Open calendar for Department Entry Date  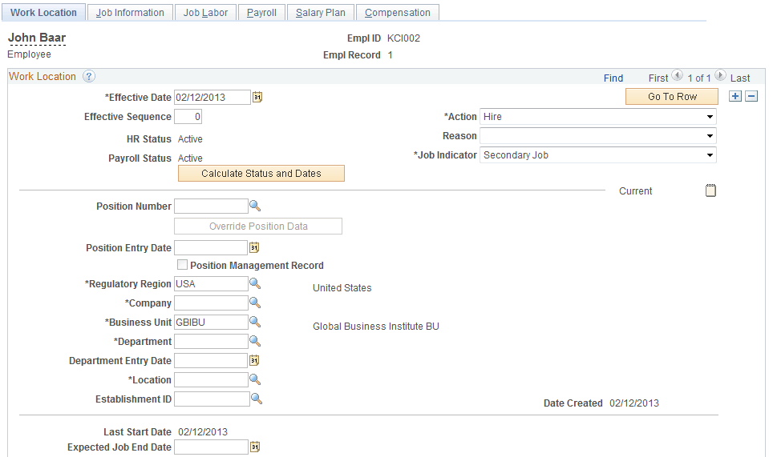pyautogui.click(x=254, y=361)
